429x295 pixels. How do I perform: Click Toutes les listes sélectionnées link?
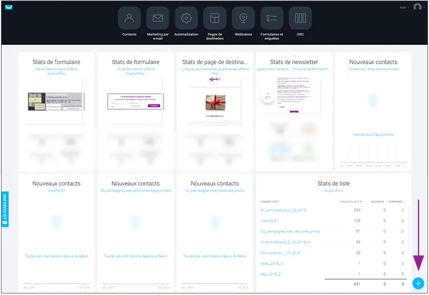pyautogui.click(x=373, y=69)
